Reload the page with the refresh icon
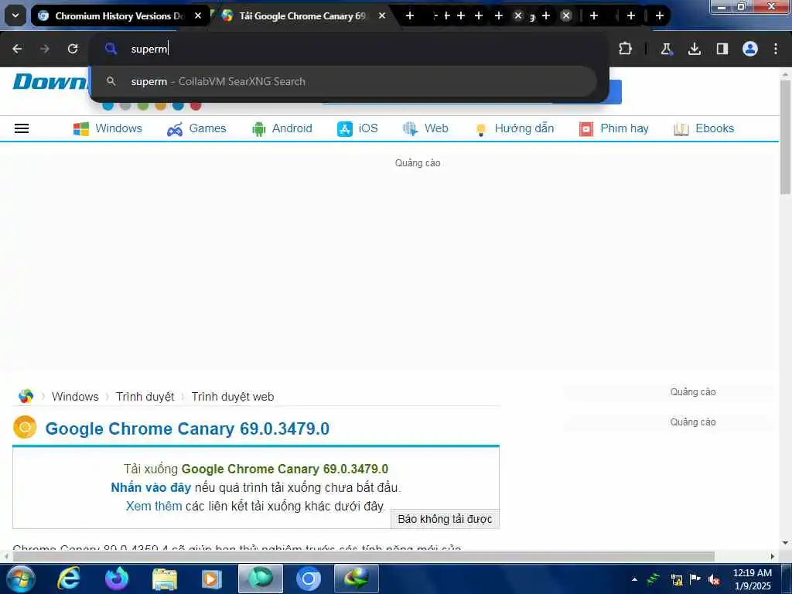This screenshot has width=792, height=594. click(x=73, y=49)
